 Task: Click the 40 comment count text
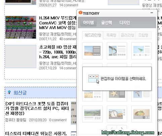pos(68,39)
